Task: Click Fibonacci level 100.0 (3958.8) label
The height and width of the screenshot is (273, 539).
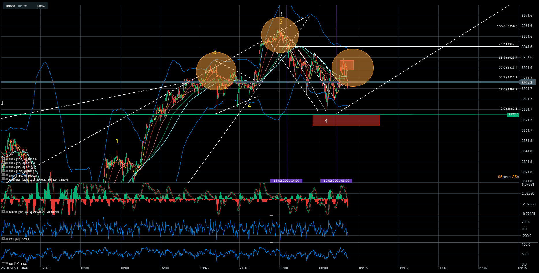Action: point(508,26)
